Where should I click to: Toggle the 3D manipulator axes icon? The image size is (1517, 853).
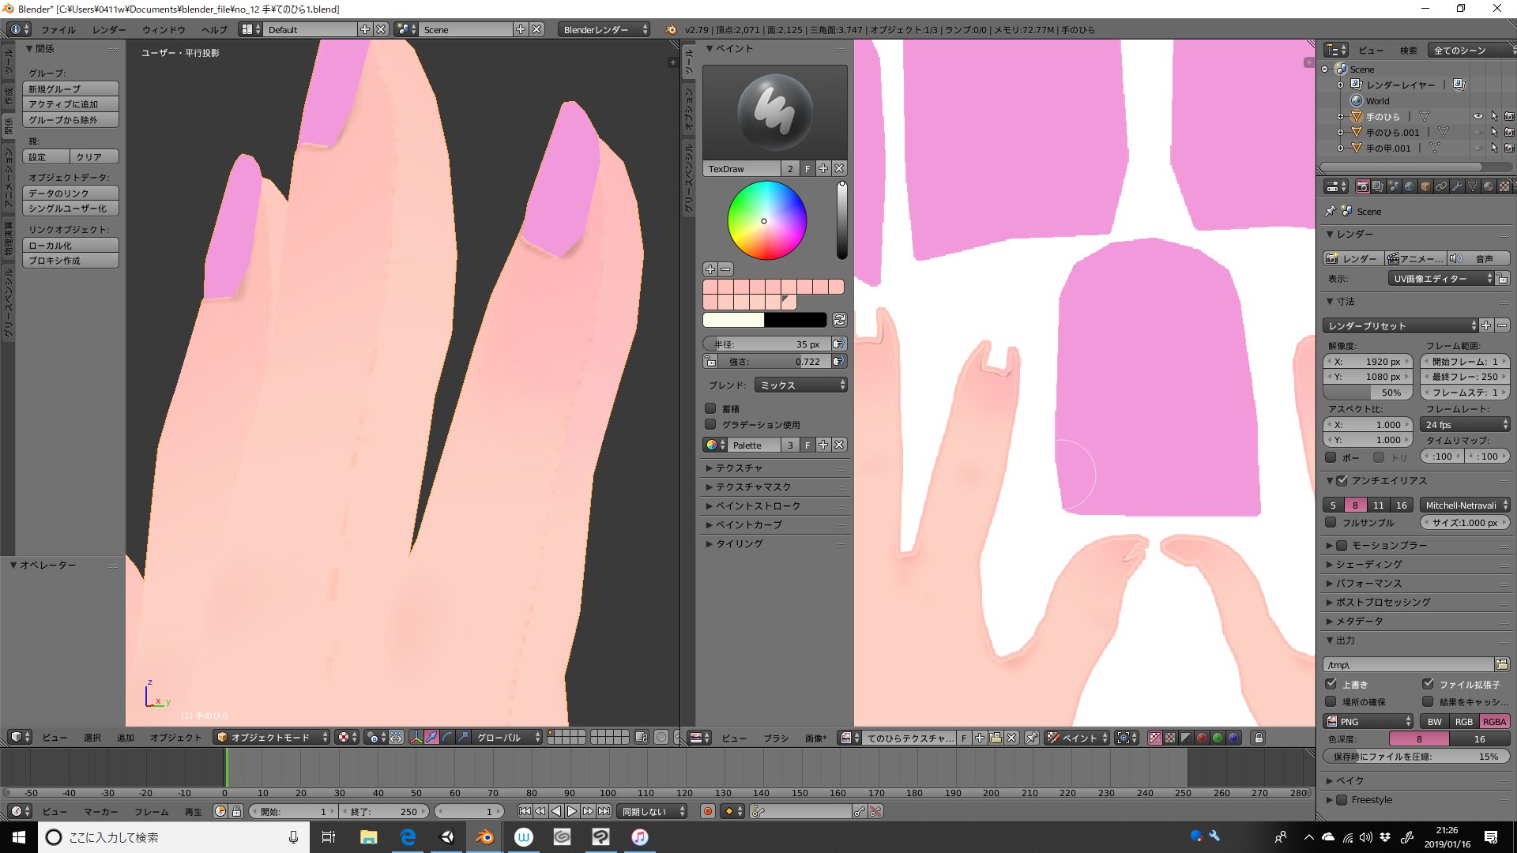click(x=416, y=737)
